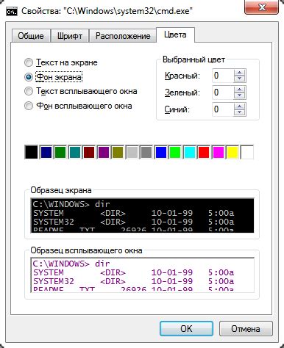Viewport: 284px width, 348px height.
Task: Pick the magenta color swatch
Action: coord(219,152)
